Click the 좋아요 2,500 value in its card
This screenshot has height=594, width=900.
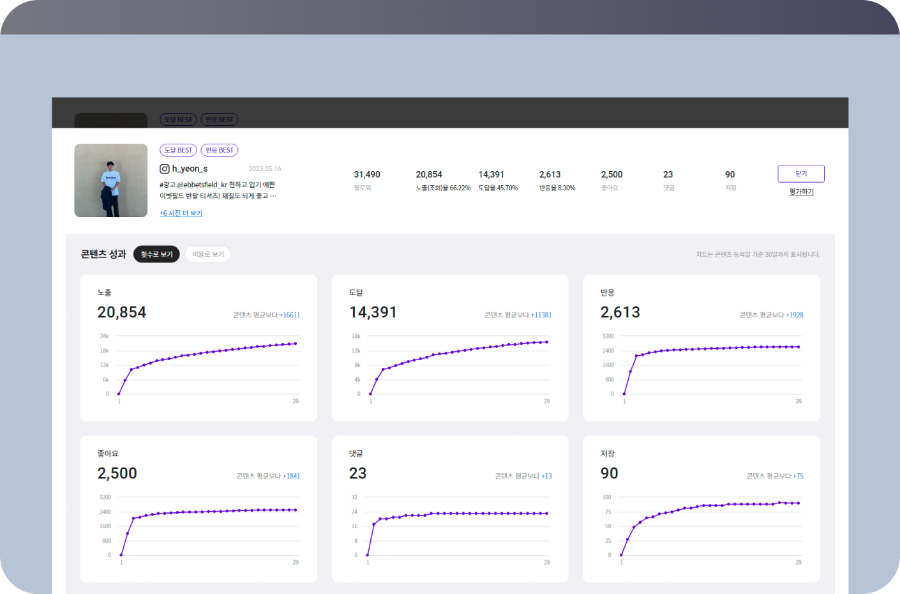point(117,473)
